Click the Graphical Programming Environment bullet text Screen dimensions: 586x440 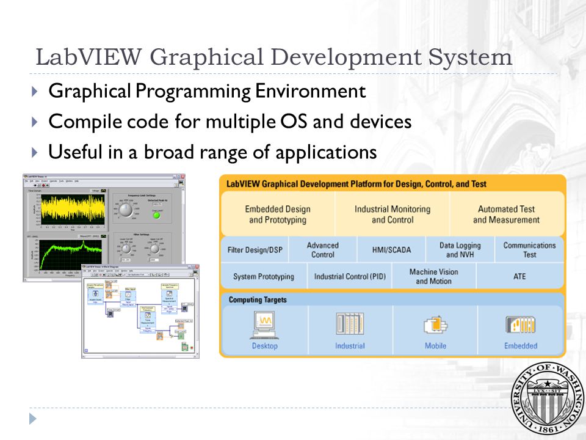tap(207, 91)
